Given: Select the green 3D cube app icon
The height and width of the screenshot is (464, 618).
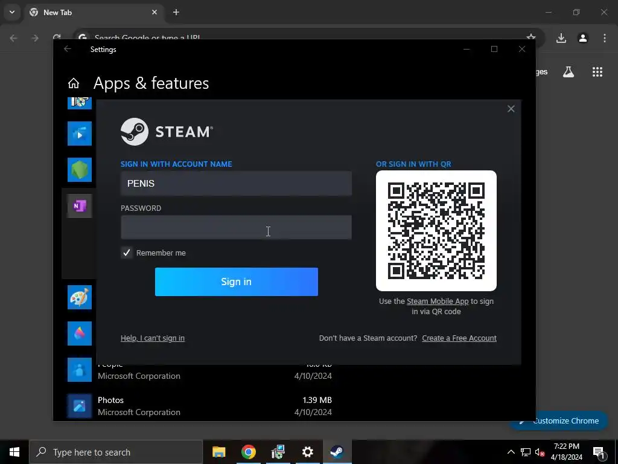Looking at the screenshot, I should click(80, 170).
